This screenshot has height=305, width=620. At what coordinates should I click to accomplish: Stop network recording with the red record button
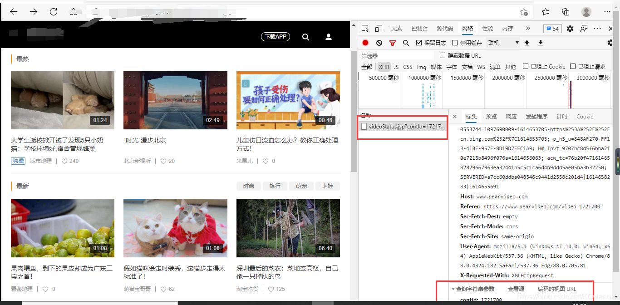pyautogui.click(x=365, y=43)
